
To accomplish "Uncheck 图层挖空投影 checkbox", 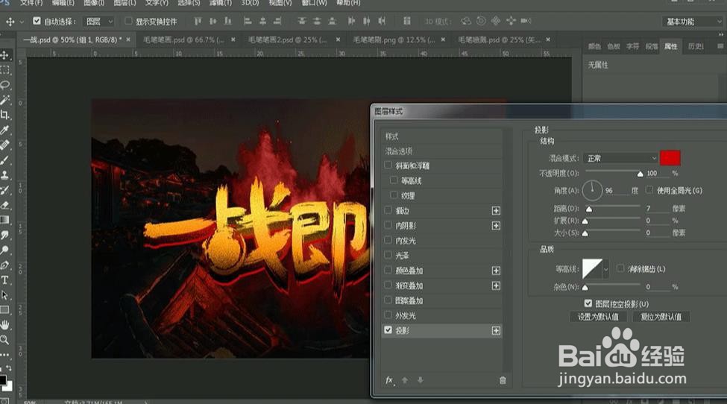I will click(x=588, y=303).
